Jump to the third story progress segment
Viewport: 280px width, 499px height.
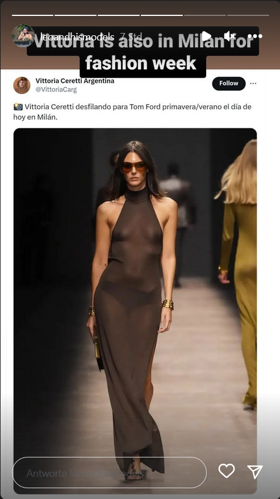[119, 15]
